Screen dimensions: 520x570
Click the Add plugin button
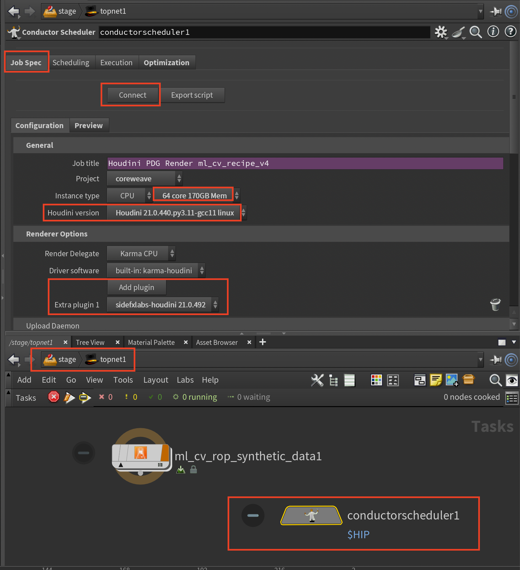tap(136, 287)
